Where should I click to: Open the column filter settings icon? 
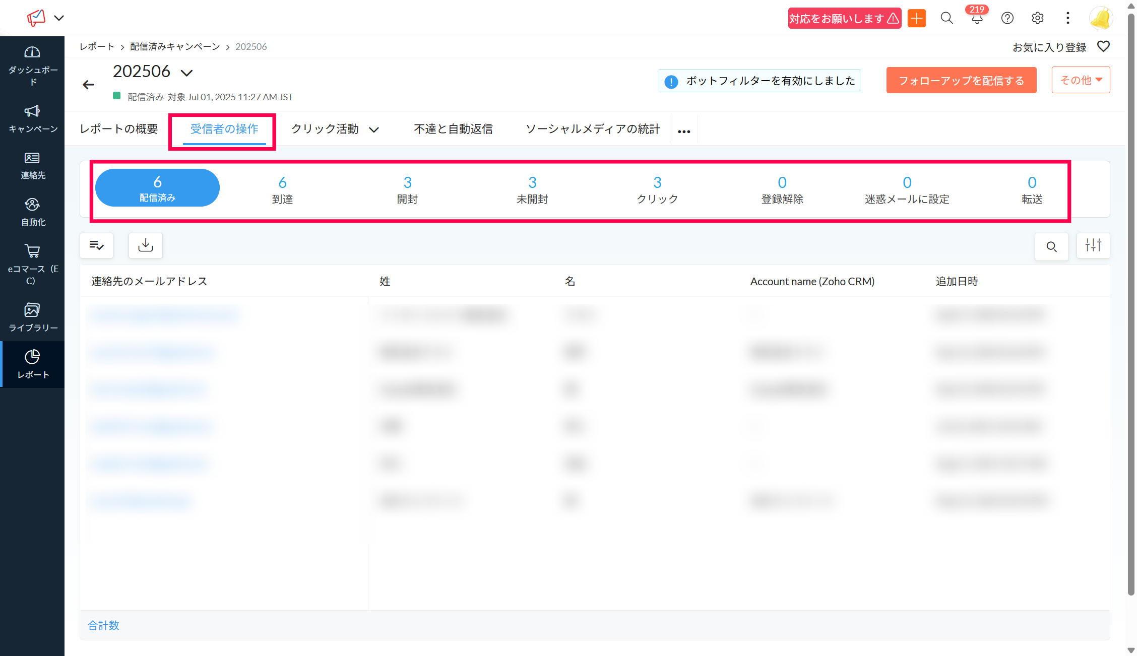click(1093, 245)
